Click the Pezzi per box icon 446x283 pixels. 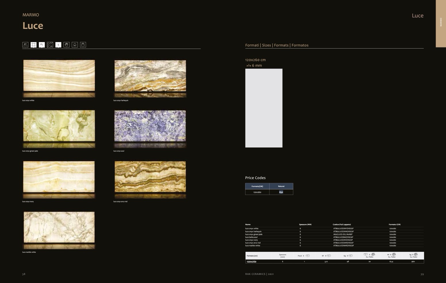click(308, 256)
